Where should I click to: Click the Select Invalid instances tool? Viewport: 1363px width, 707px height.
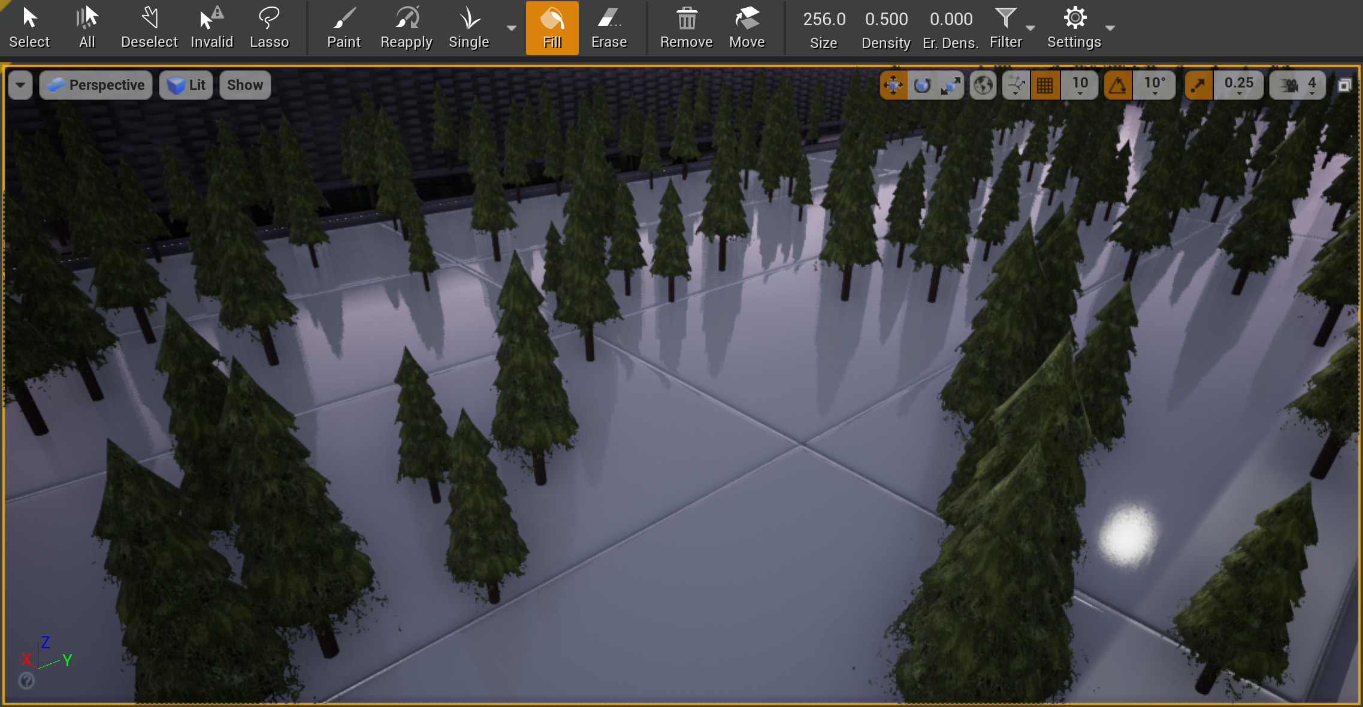(211, 27)
